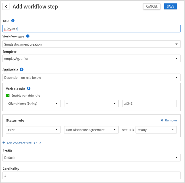
Task: Open the Non Disclosure Agreement dropdown
Action: pyautogui.click(x=91, y=130)
